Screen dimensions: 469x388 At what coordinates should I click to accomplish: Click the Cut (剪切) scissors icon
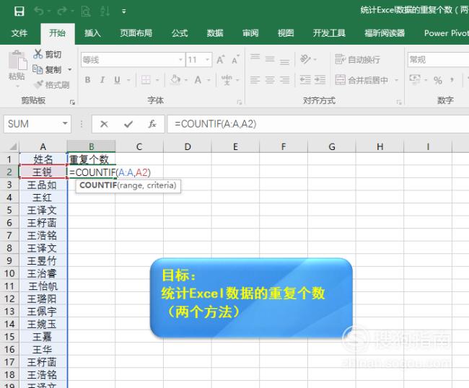[x=38, y=54]
